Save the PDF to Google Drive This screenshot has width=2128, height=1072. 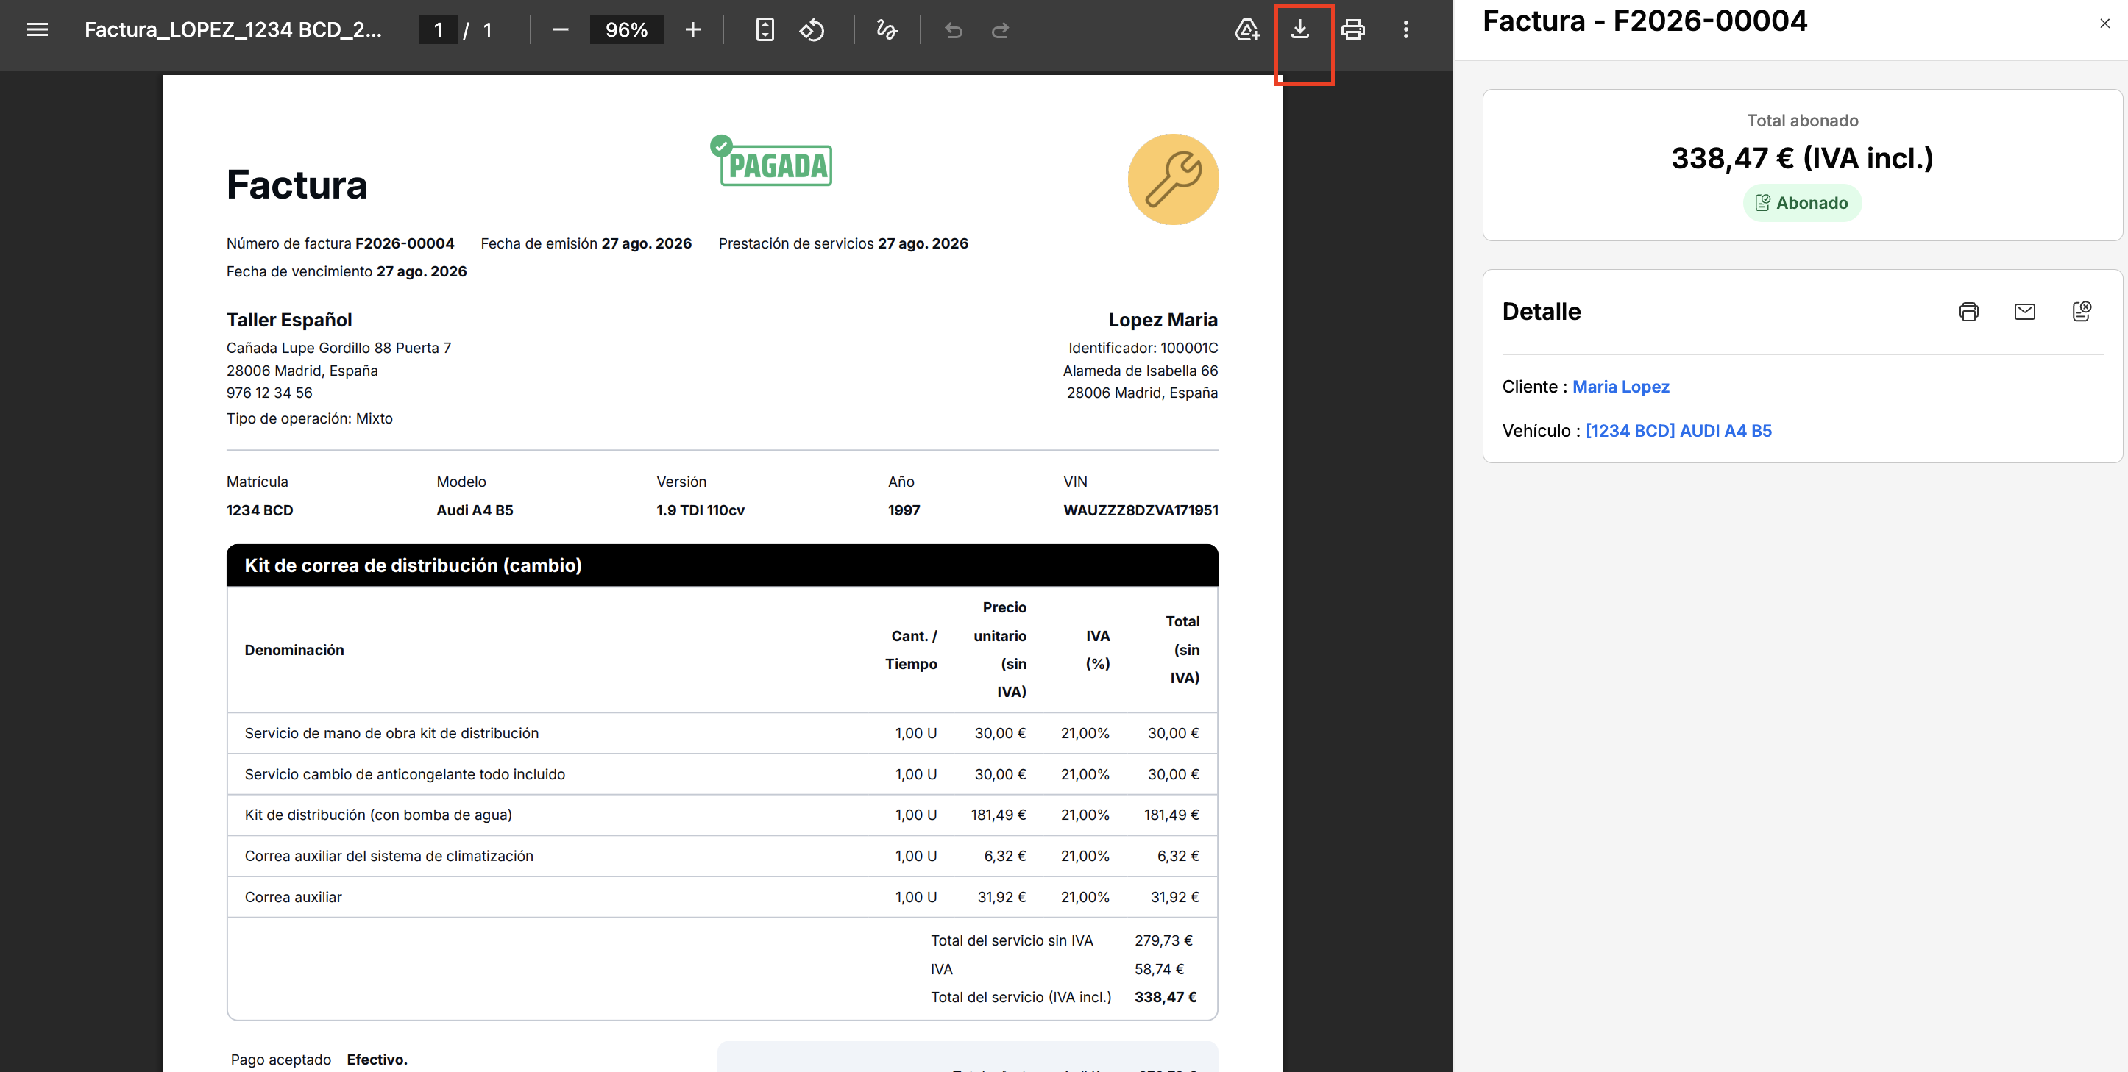coord(1246,29)
